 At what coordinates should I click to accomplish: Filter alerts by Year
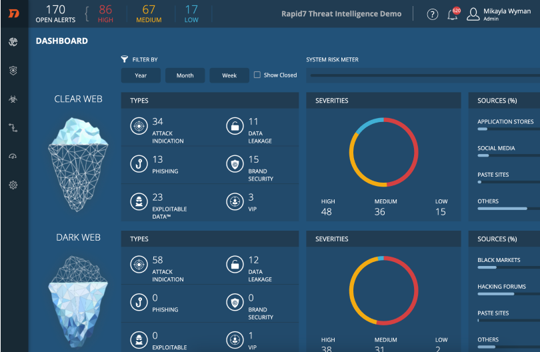[141, 75]
